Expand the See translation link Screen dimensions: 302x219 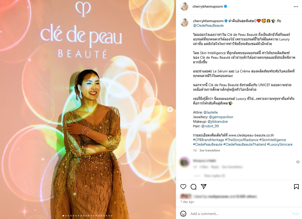click(x=209, y=150)
